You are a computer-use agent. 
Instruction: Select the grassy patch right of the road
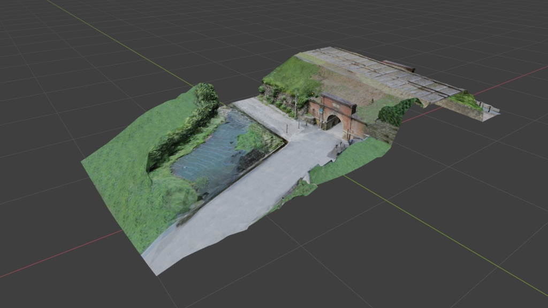349,160
